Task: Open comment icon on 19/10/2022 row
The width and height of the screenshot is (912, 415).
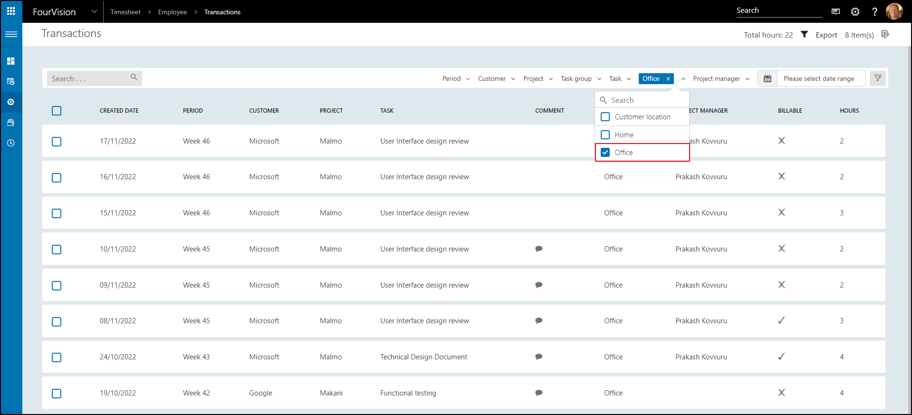Action: click(x=539, y=393)
